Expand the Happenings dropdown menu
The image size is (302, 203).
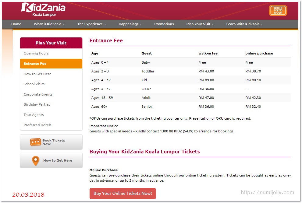(x=130, y=24)
